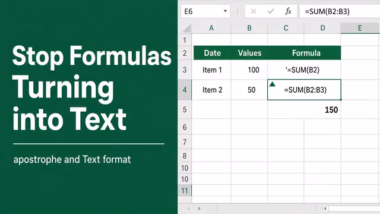Select column B header

[249, 28]
